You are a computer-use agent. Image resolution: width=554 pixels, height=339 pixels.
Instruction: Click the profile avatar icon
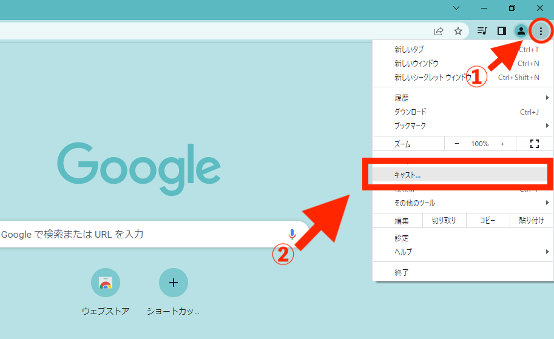pos(521,31)
